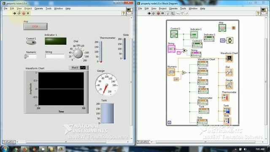This screenshot has height=152, width=270.
Task: Click the Numeric input field
Action: [x=32, y=56]
